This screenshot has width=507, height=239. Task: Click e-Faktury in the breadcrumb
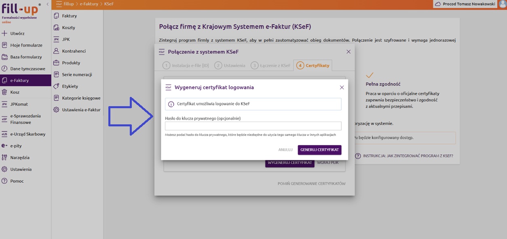click(89, 4)
